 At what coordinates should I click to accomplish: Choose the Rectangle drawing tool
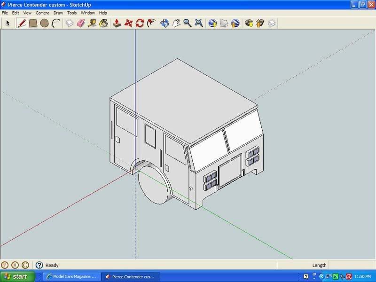pyautogui.click(x=33, y=23)
